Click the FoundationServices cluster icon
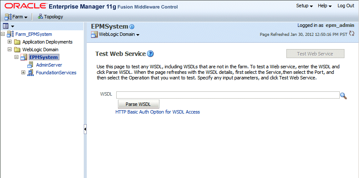The height and width of the screenshot is (178, 359). (30, 73)
